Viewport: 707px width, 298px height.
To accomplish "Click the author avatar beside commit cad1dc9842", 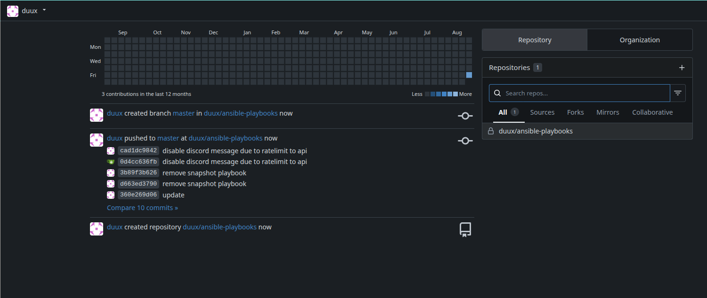I will coord(111,150).
